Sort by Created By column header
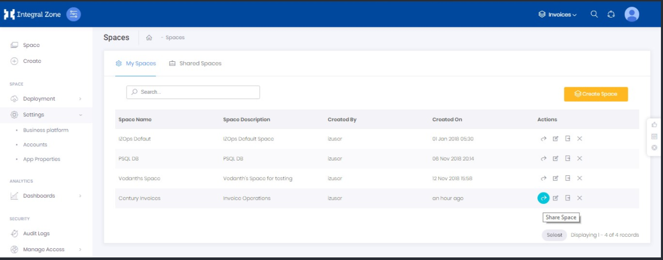The image size is (663, 260). (x=342, y=119)
